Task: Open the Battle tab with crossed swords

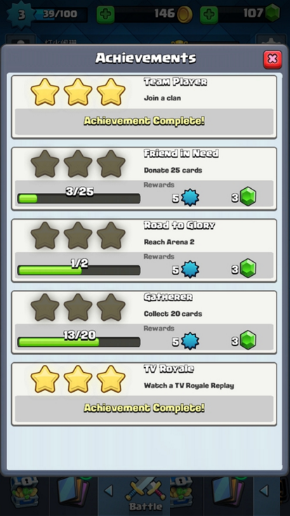Action: tap(145, 496)
